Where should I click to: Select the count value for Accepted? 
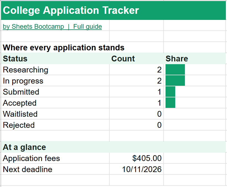[x=136, y=103]
